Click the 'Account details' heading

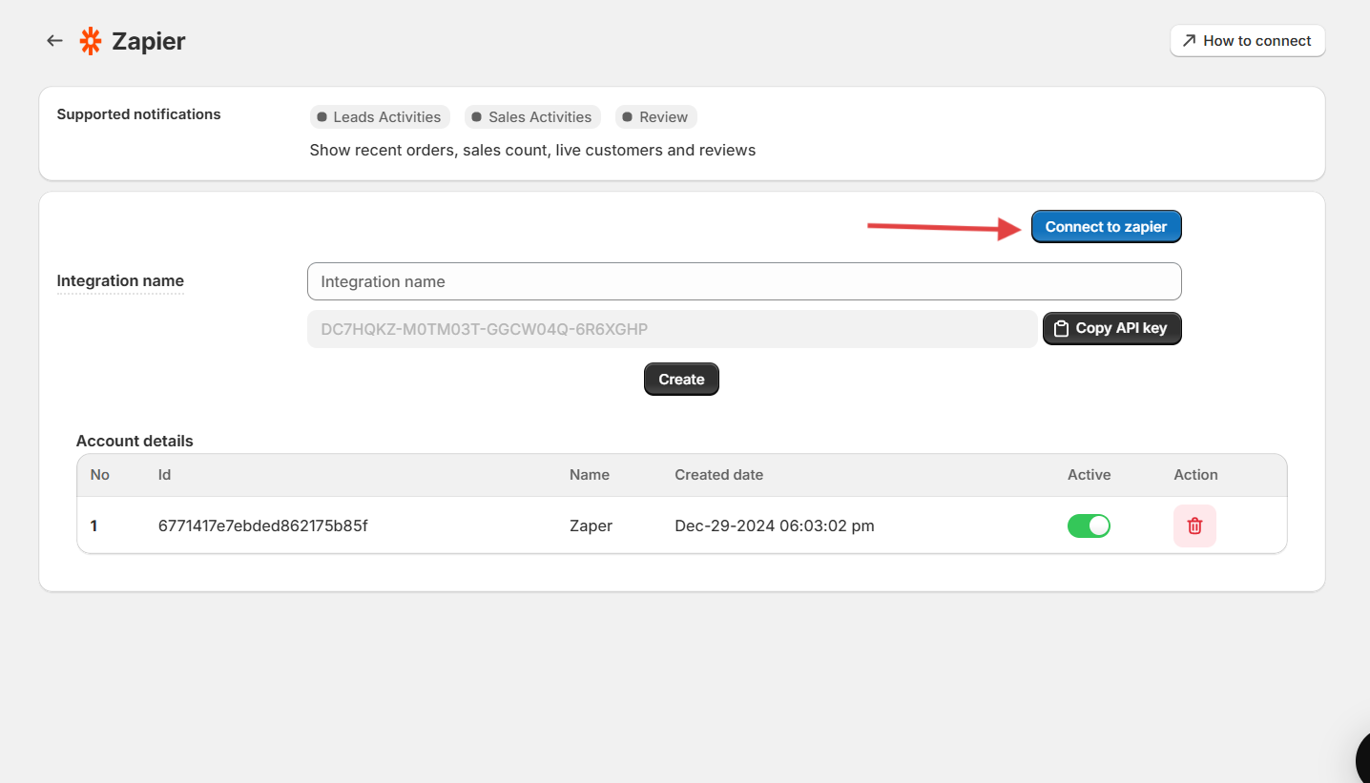point(135,441)
